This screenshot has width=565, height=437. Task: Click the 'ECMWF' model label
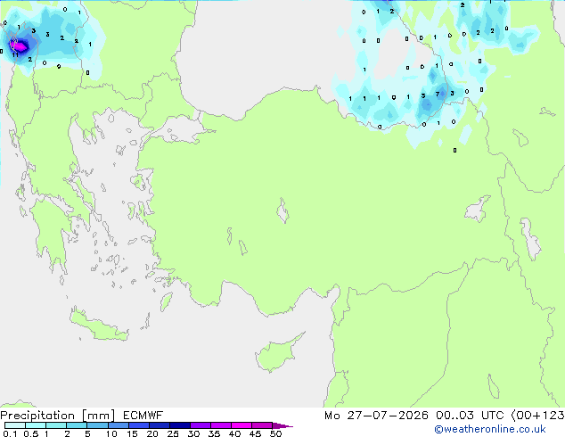coord(143,416)
